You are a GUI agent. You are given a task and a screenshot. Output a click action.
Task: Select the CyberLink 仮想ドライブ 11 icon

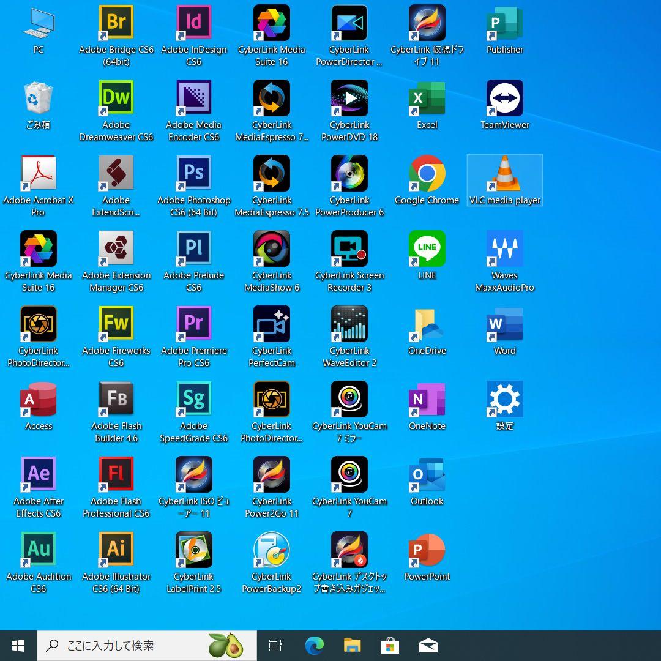point(427,23)
